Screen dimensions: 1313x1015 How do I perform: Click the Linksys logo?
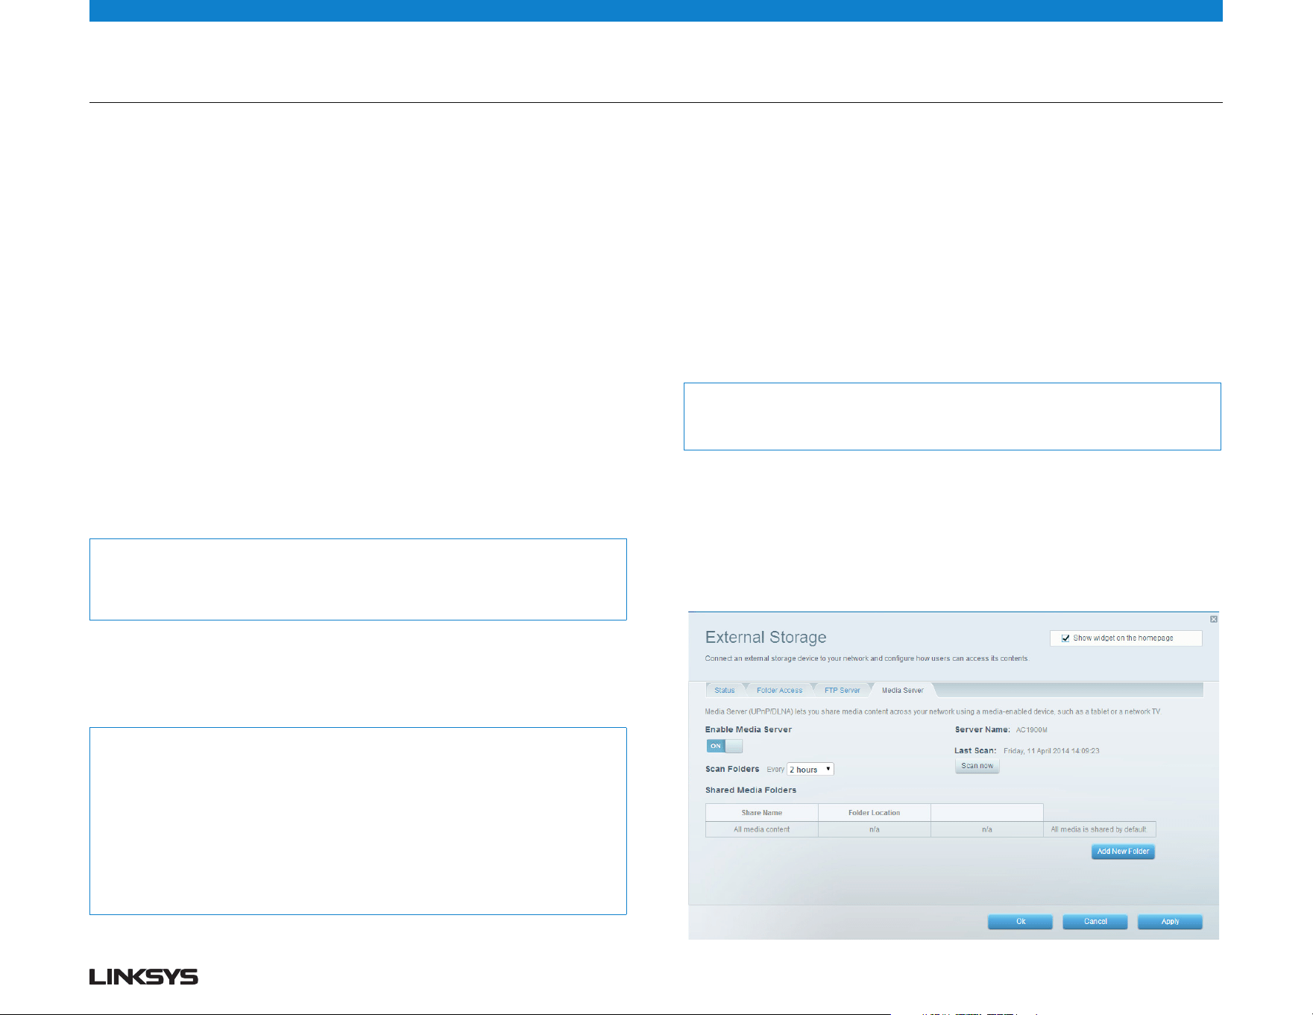coord(144,976)
